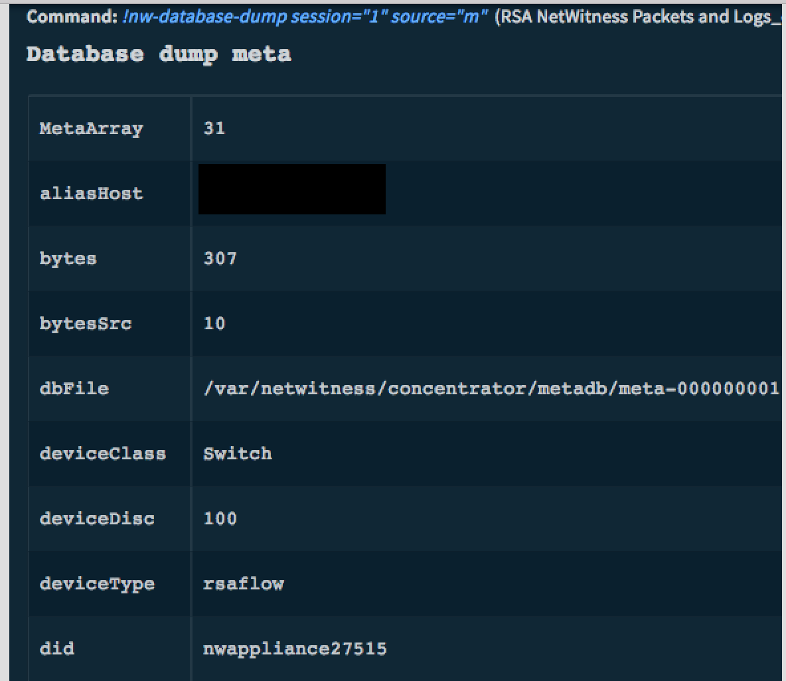Select the aliasHost row label
Viewport: 786px width, 681px height.
click(91, 193)
